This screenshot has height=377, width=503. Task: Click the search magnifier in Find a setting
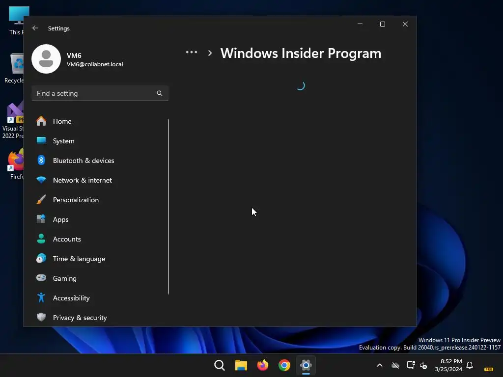pos(160,93)
